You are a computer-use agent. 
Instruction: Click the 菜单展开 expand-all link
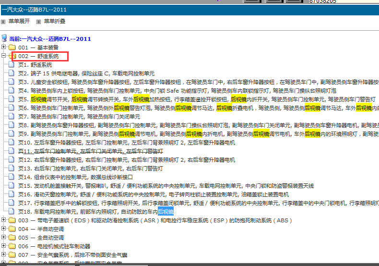coord(19,21)
